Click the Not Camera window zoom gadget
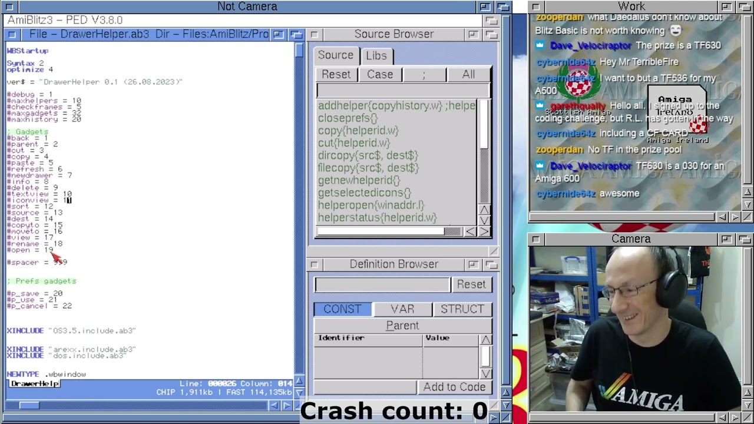754x424 pixels. click(485, 6)
